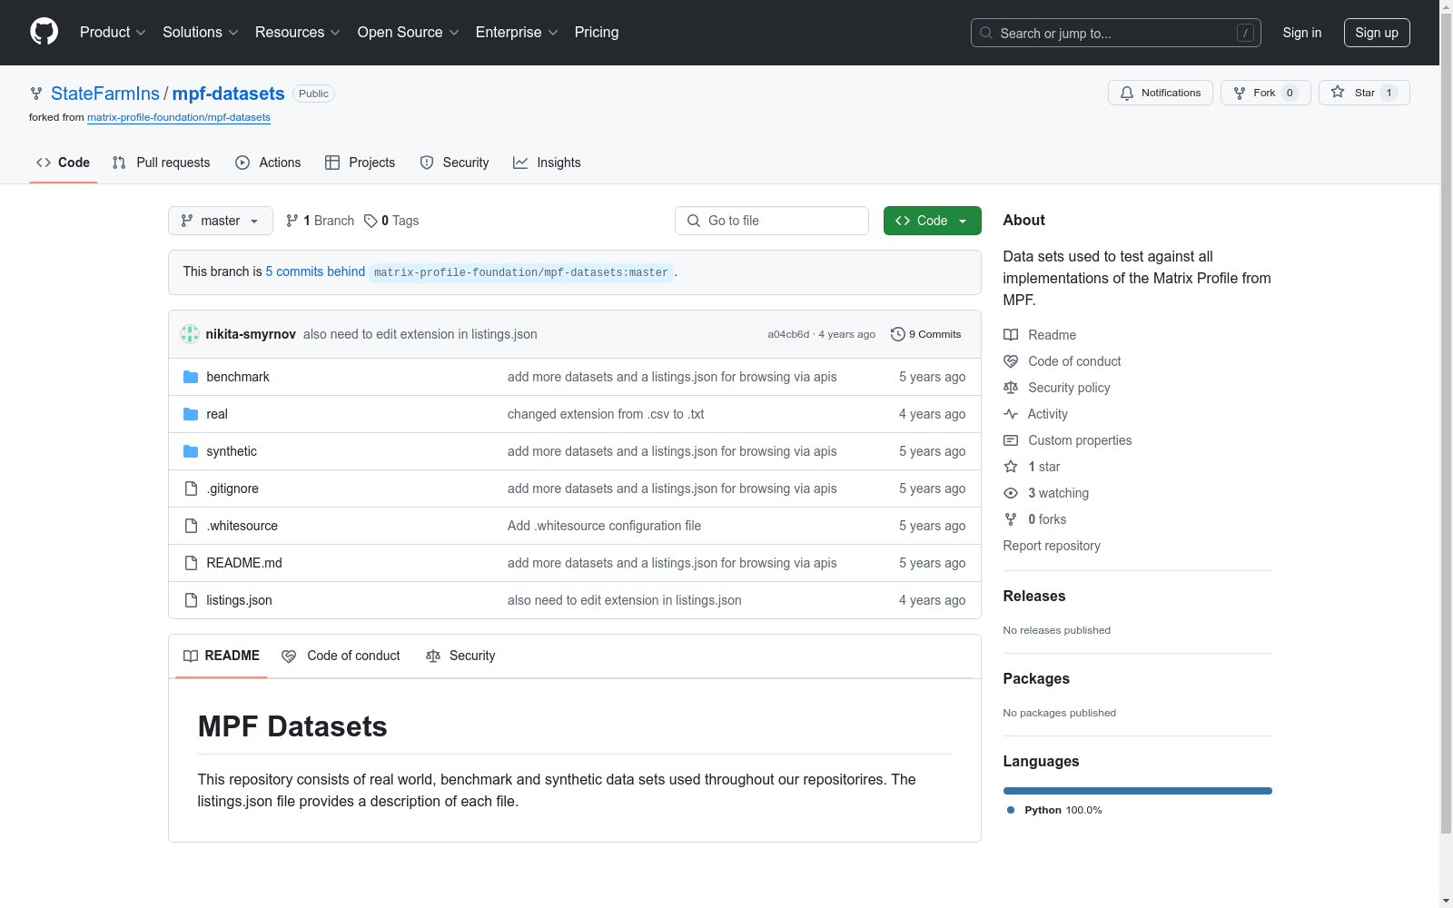Image resolution: width=1453 pixels, height=908 pixels.
Task: Click the .whitesource file icon
Action: 191,526
